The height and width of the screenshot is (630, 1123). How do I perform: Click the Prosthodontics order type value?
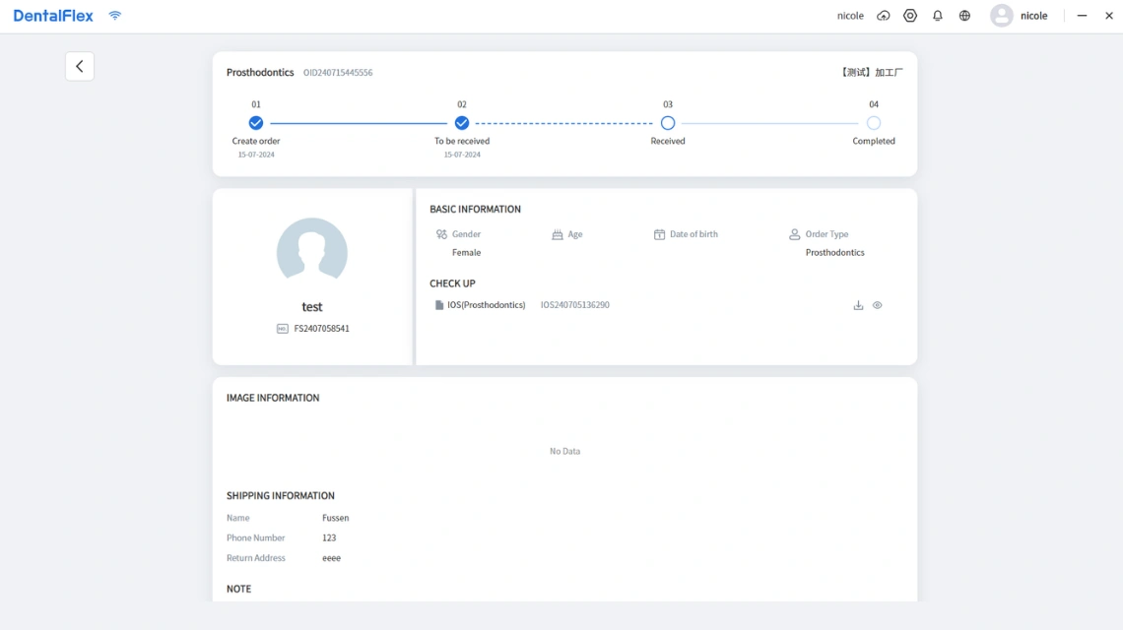(834, 253)
